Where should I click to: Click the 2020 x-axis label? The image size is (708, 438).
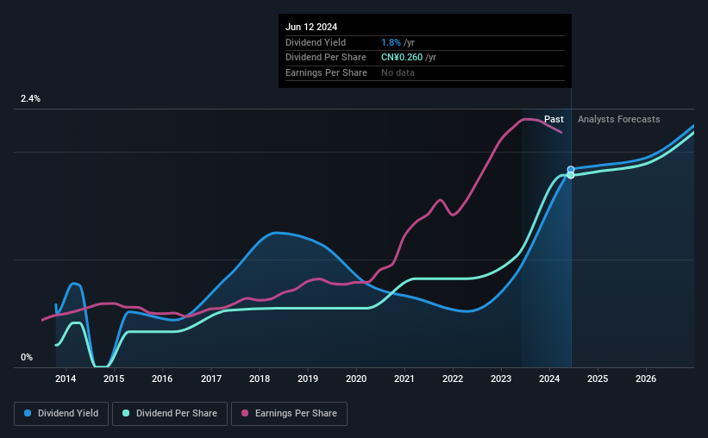click(x=356, y=379)
